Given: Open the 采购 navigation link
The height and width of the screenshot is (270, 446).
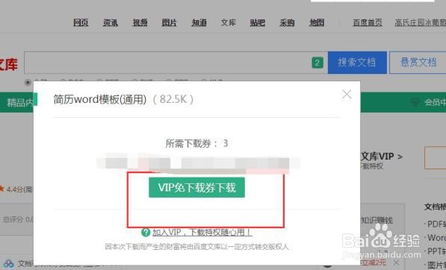Looking at the screenshot, I should click(x=287, y=22).
